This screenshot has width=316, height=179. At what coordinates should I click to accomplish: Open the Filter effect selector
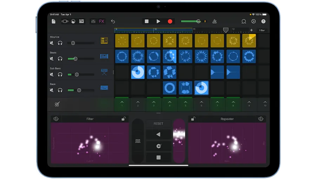(x=90, y=119)
